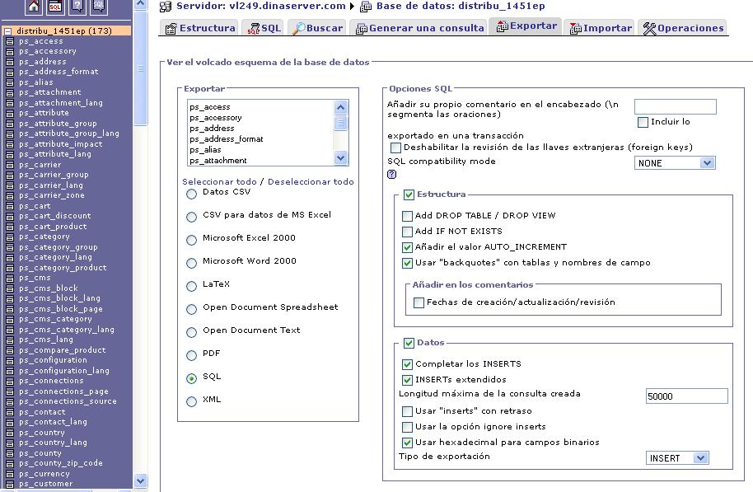
Task: Click the table icon beside ps_currency
Action: tap(10, 474)
